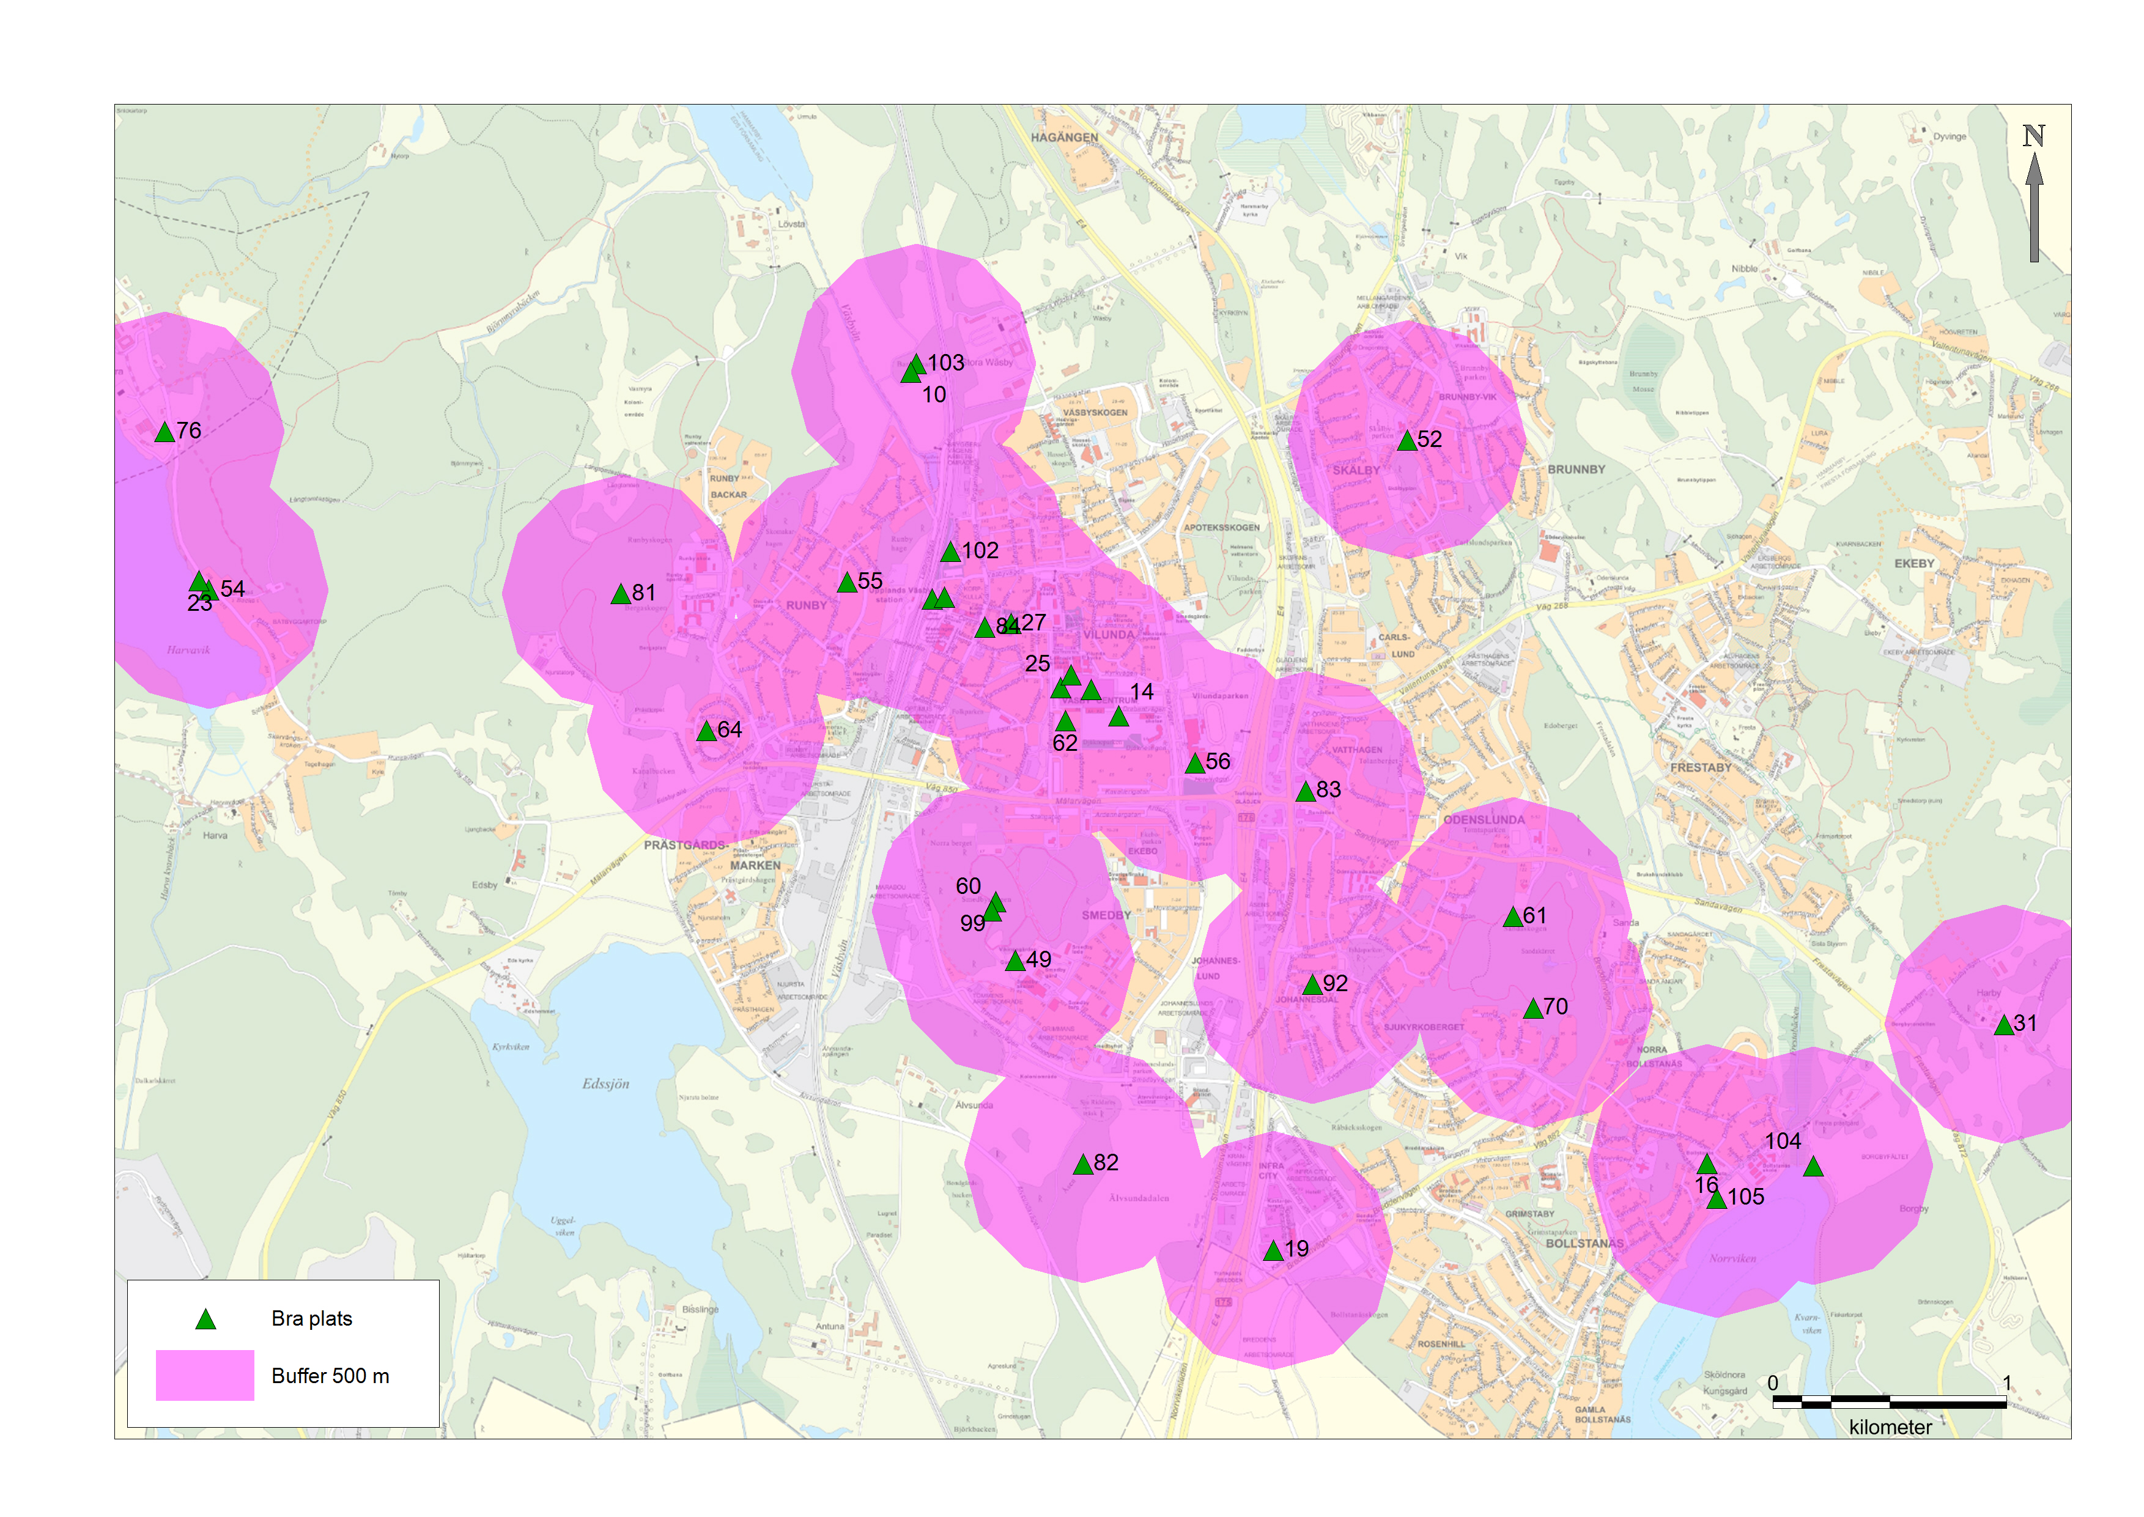Image resolution: width=2144 pixels, height=1517 pixels.
Task: Click the marker number 54 label
Action: [x=232, y=588]
